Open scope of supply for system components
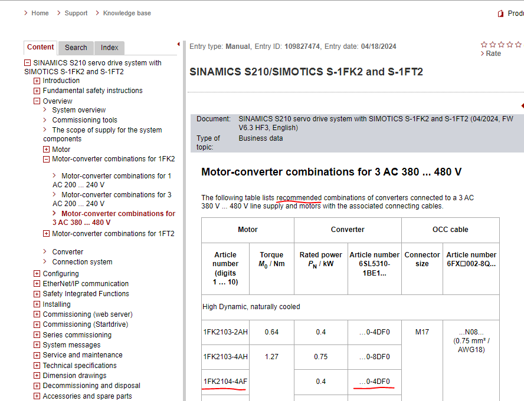Screen dimensions: 524x401 click(102, 134)
